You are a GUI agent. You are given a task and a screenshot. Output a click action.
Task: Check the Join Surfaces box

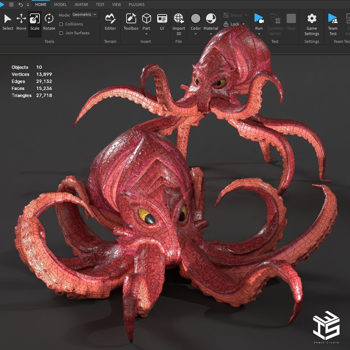(61, 33)
